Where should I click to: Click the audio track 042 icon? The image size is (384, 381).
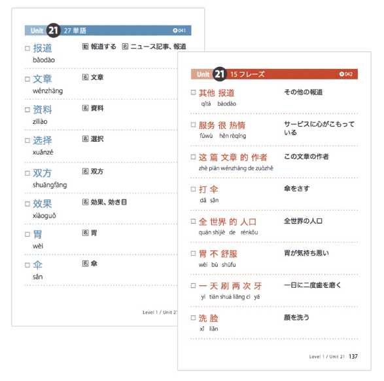pos(341,74)
